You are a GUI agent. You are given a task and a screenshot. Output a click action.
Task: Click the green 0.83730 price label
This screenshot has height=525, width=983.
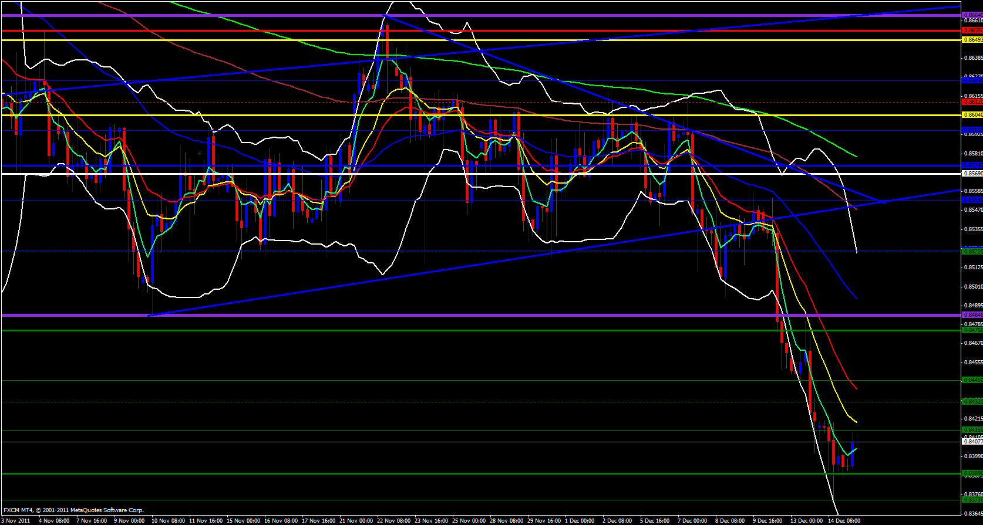click(972, 500)
